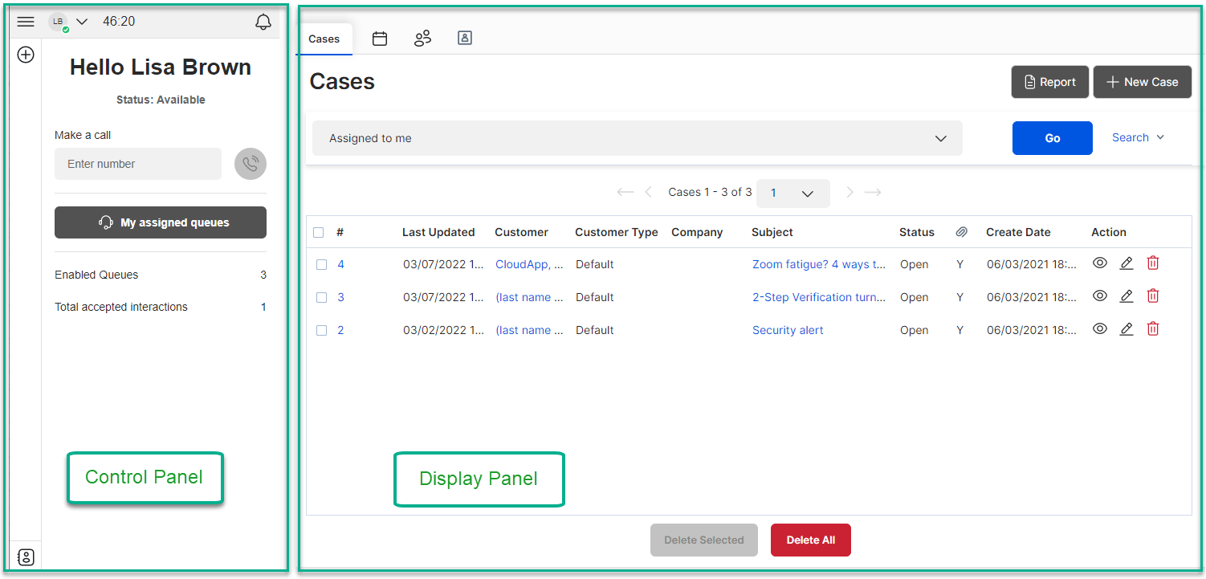Expand the Search options
This screenshot has height=579, width=1206.
pyautogui.click(x=1138, y=137)
